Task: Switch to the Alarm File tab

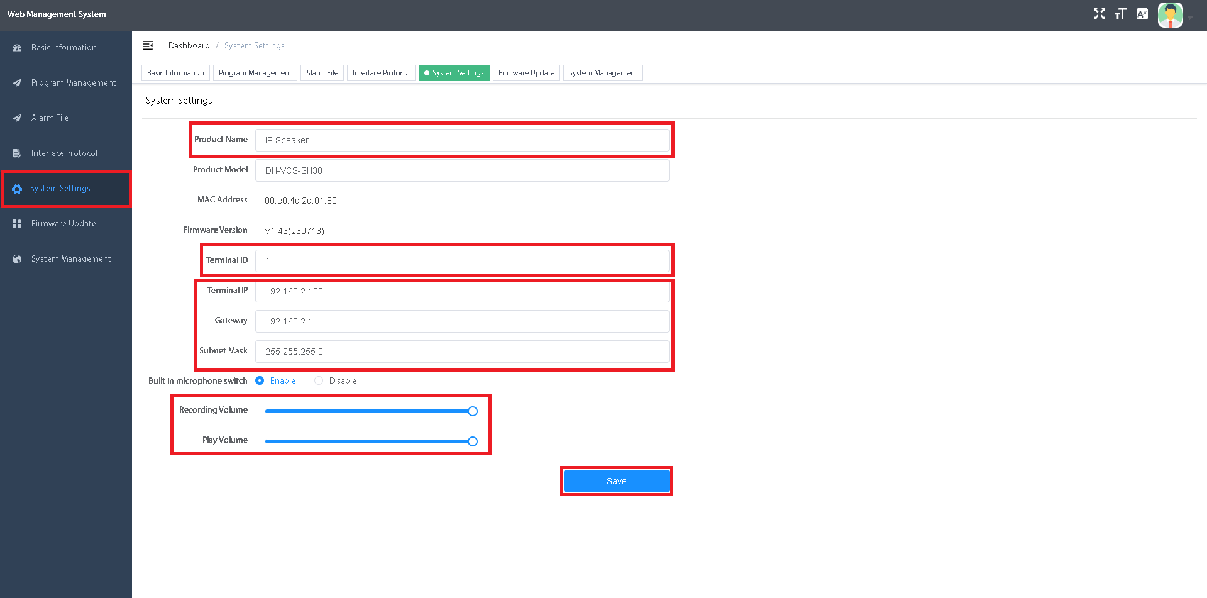Action: coord(322,73)
